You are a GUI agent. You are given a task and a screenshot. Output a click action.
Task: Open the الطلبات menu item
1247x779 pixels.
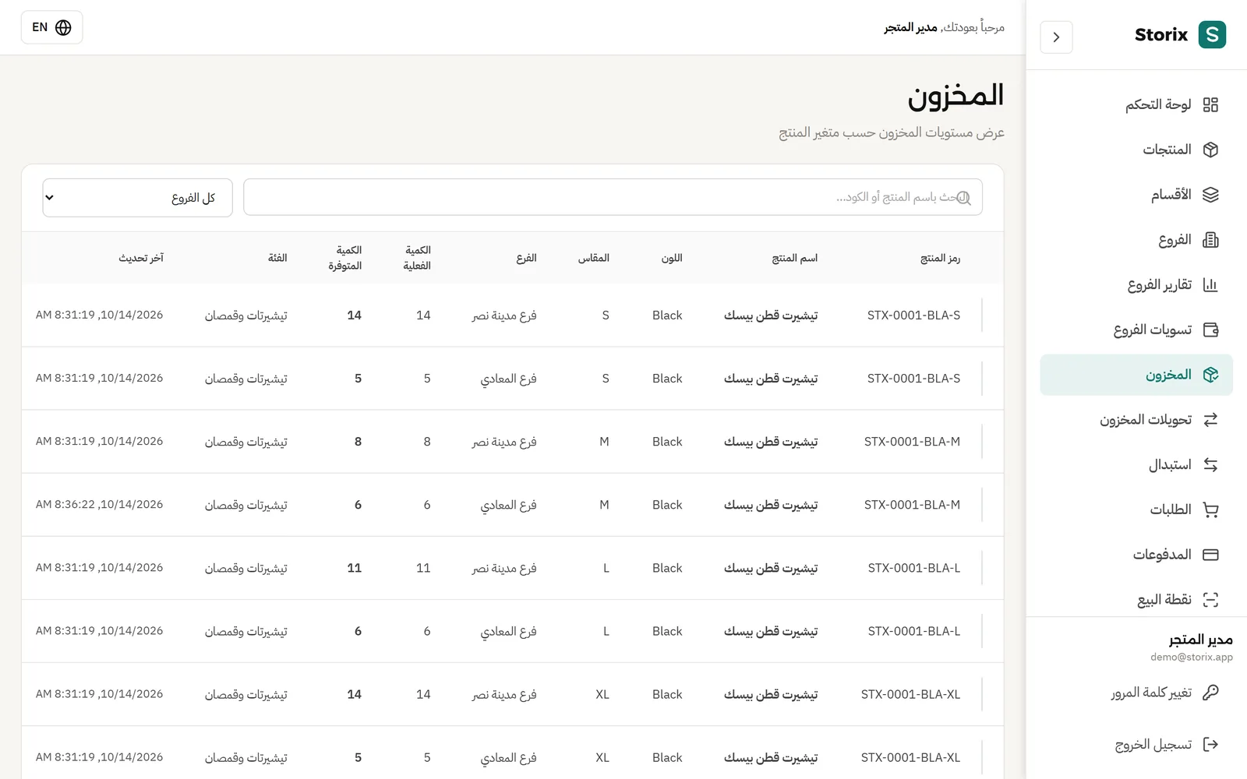(x=1136, y=510)
